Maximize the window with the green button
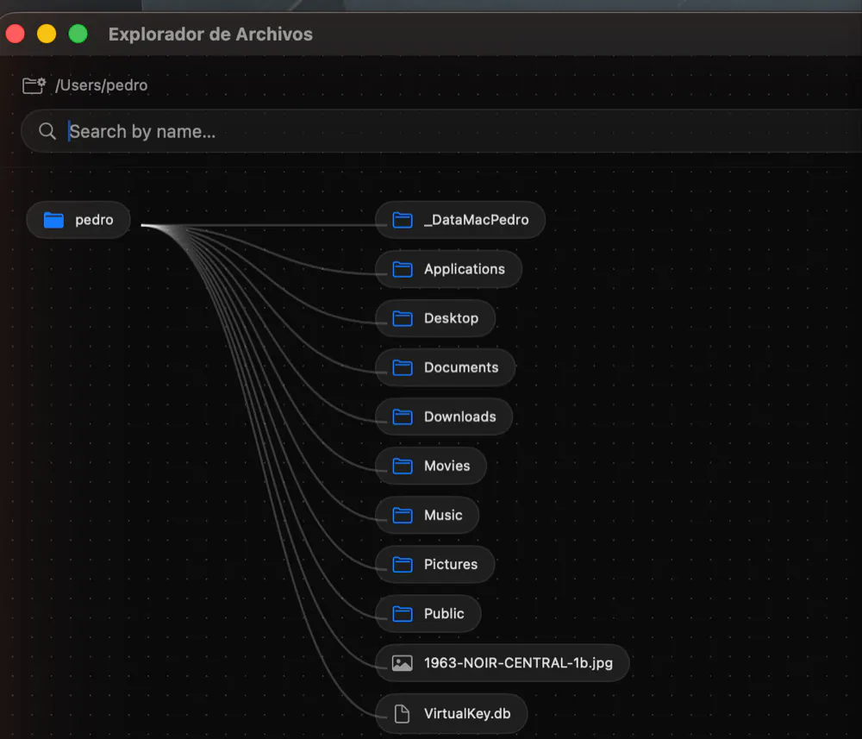 coord(78,34)
